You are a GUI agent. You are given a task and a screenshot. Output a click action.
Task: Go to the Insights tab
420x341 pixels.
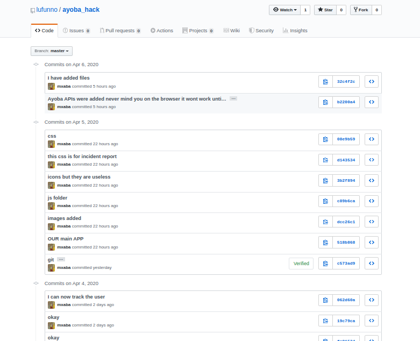pos(295,31)
